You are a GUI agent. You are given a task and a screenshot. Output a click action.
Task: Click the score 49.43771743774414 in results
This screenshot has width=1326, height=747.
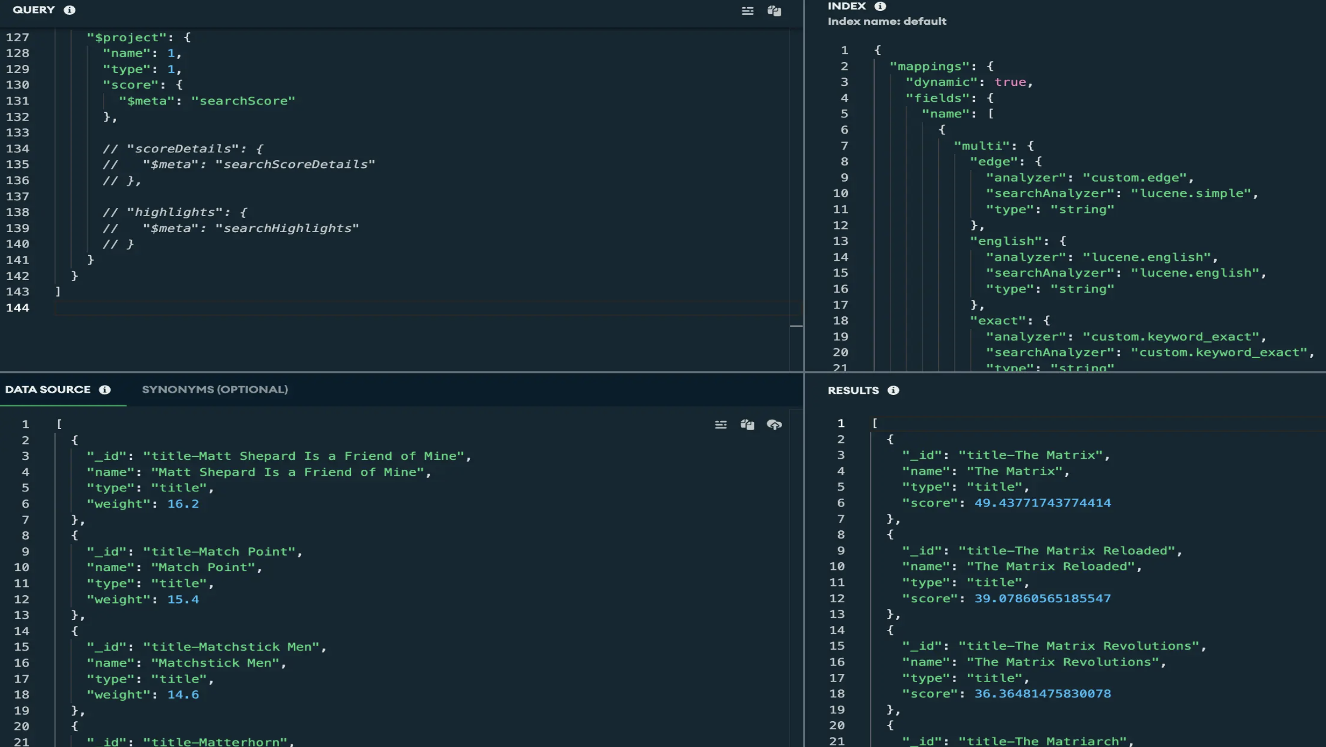(x=1042, y=503)
